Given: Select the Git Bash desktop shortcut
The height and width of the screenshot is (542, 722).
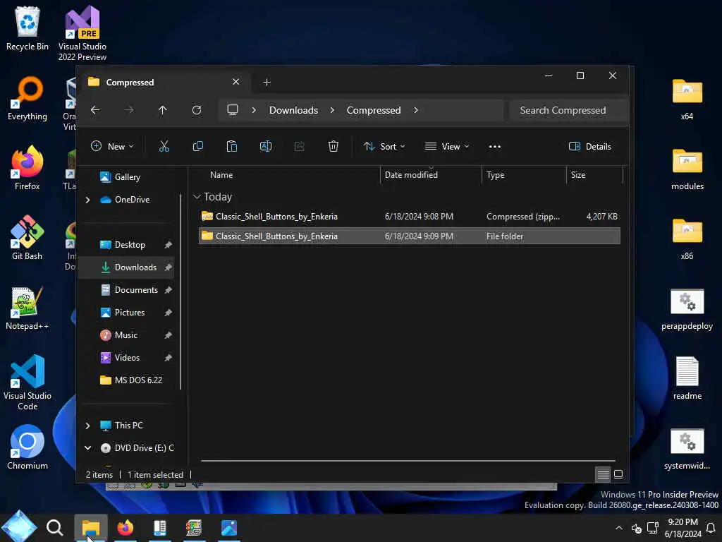Looking at the screenshot, I should (x=27, y=238).
